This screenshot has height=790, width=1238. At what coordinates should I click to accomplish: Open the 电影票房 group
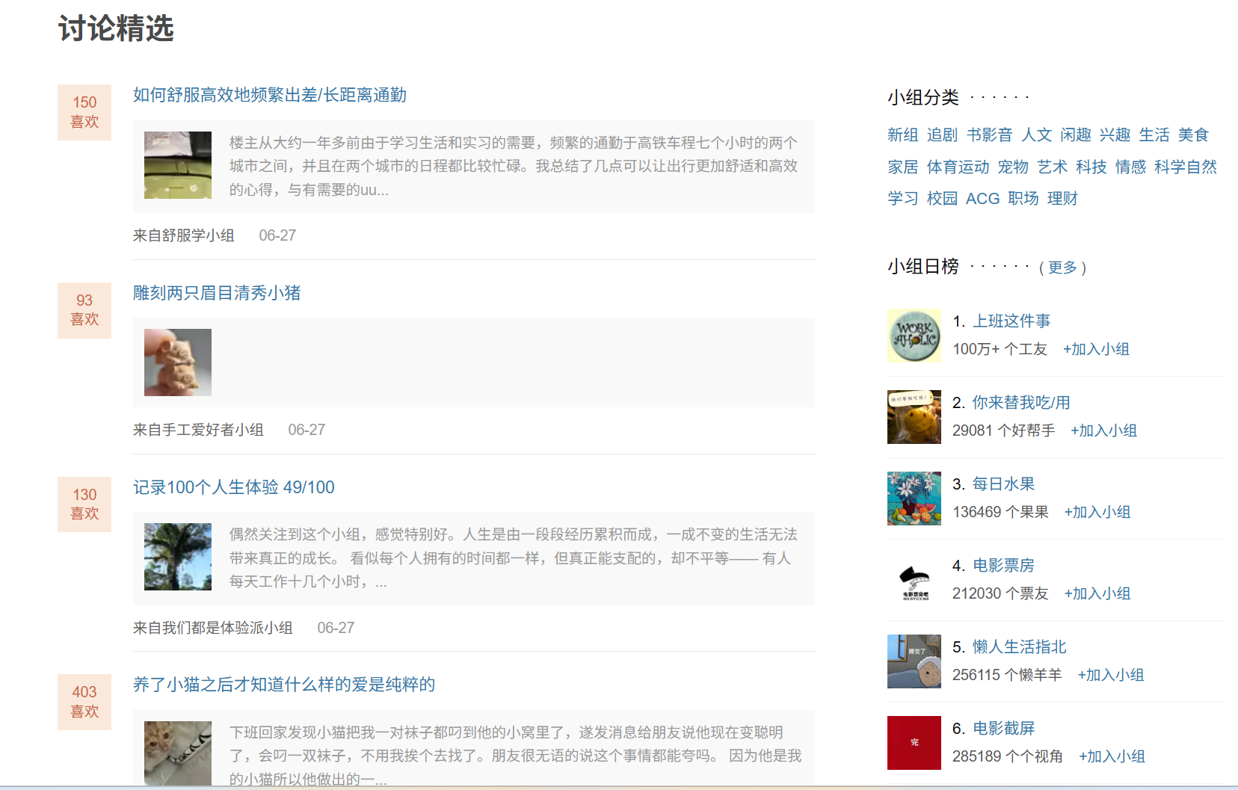click(1004, 566)
